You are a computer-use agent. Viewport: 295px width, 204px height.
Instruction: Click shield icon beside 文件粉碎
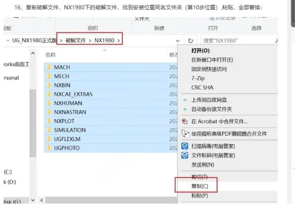click(x=185, y=155)
